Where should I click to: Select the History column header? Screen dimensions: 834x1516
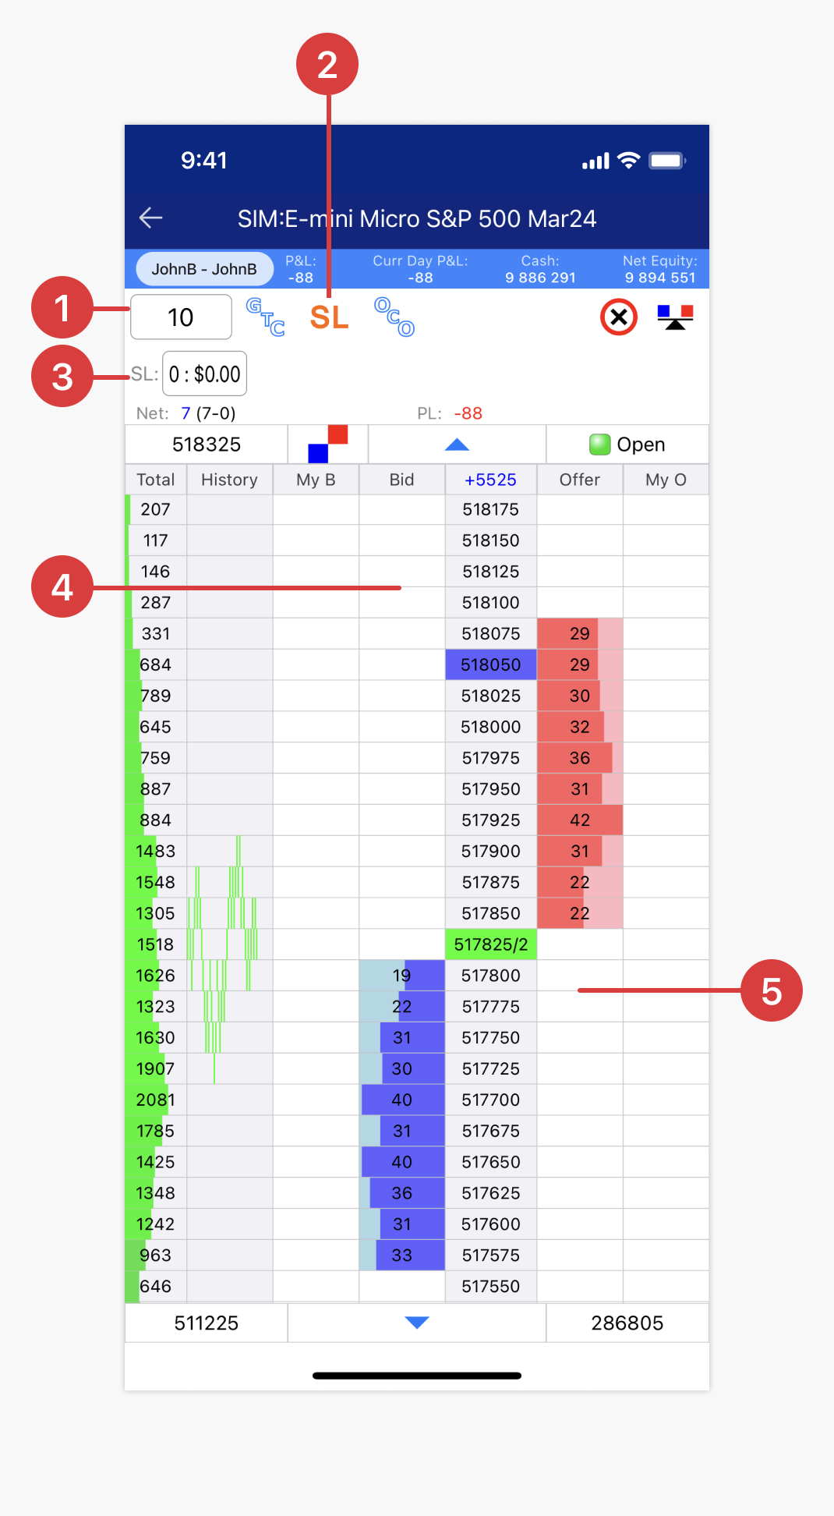[x=229, y=480]
